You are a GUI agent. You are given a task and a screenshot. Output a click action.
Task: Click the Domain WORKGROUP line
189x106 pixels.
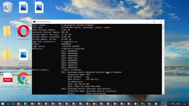point(51,44)
